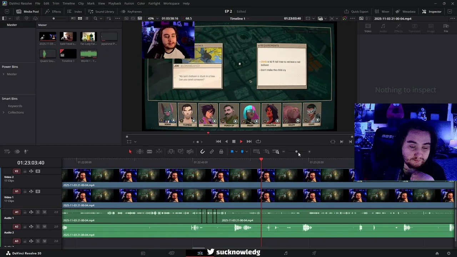Toggle timeline Snapping magnet
457x257 pixels.
tap(202, 152)
